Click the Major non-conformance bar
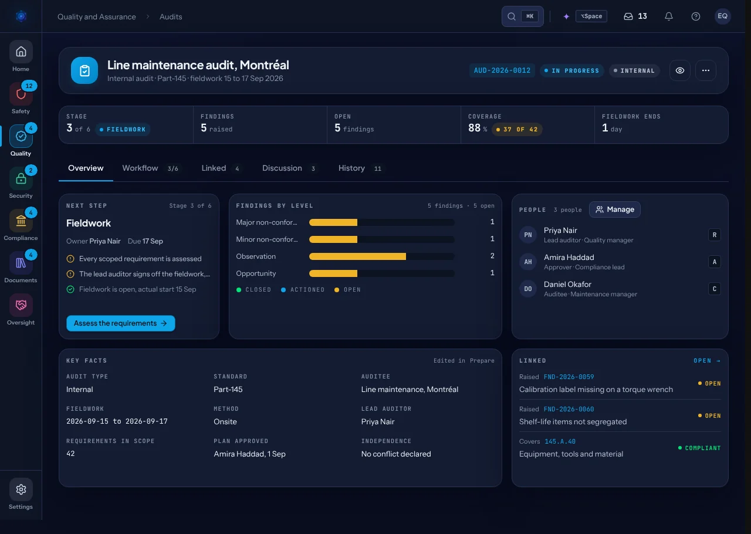The height and width of the screenshot is (534, 751). [382, 222]
